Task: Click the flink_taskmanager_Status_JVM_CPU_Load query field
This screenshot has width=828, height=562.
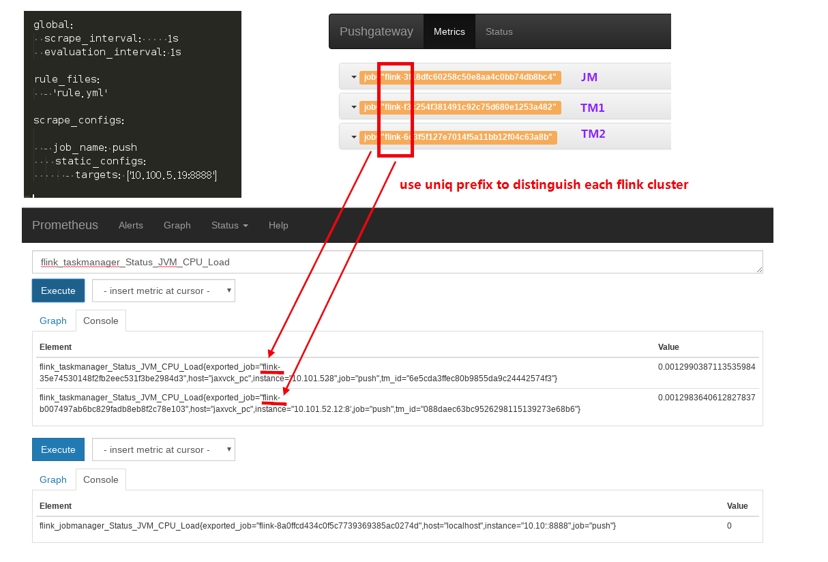Action: tap(397, 262)
